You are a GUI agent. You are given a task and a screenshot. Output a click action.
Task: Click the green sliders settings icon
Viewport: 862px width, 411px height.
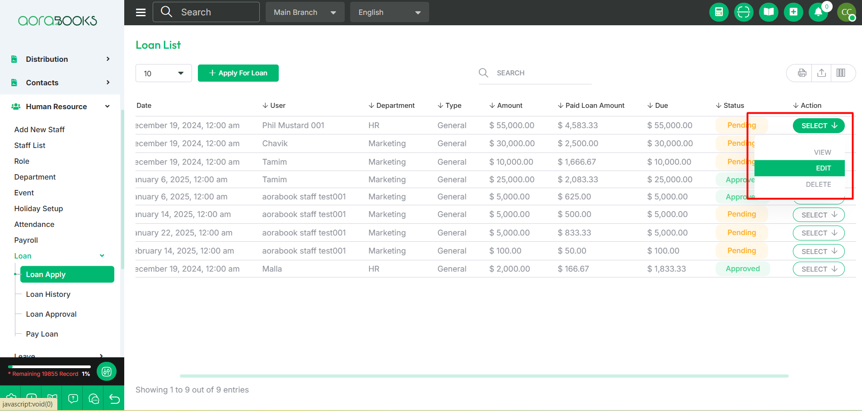click(x=107, y=371)
